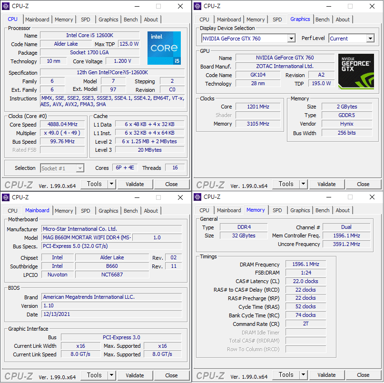Click the Socket 1700 LGA package field

click(89, 52)
